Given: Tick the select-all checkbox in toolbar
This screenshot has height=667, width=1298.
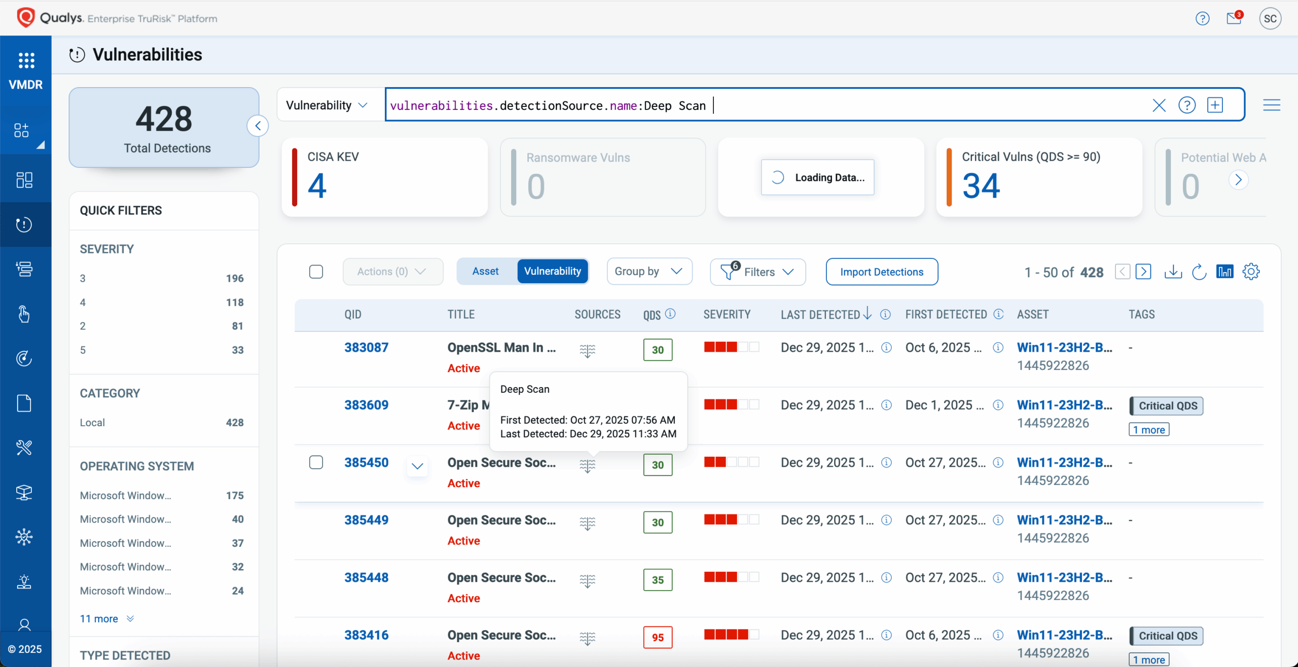Looking at the screenshot, I should coord(316,272).
